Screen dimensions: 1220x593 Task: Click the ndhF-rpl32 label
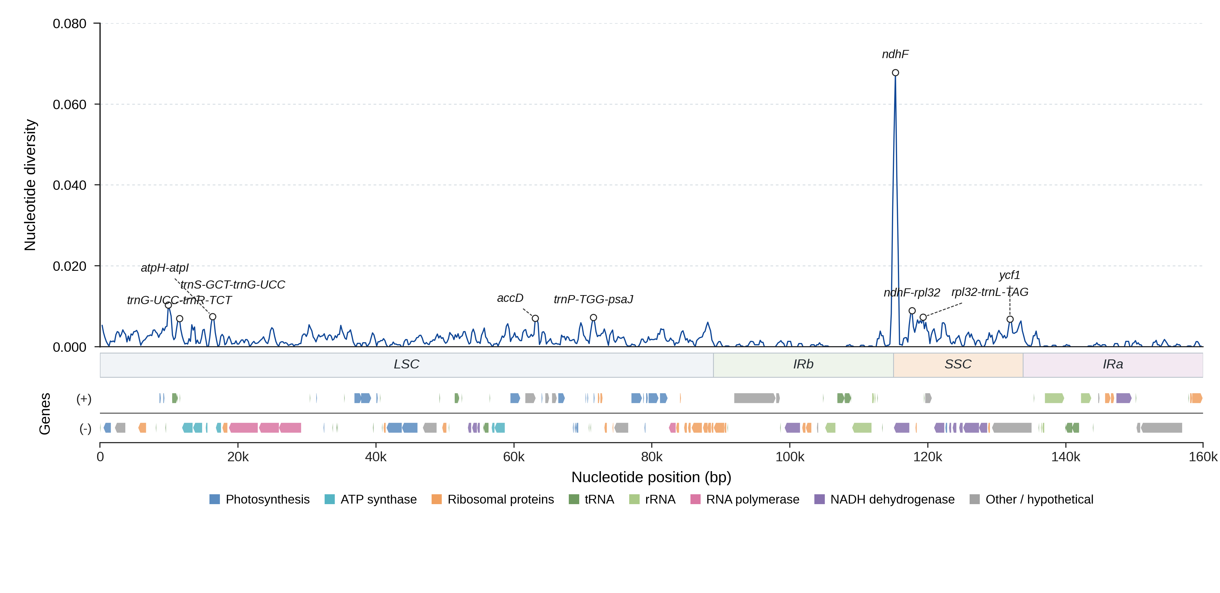click(x=912, y=293)
